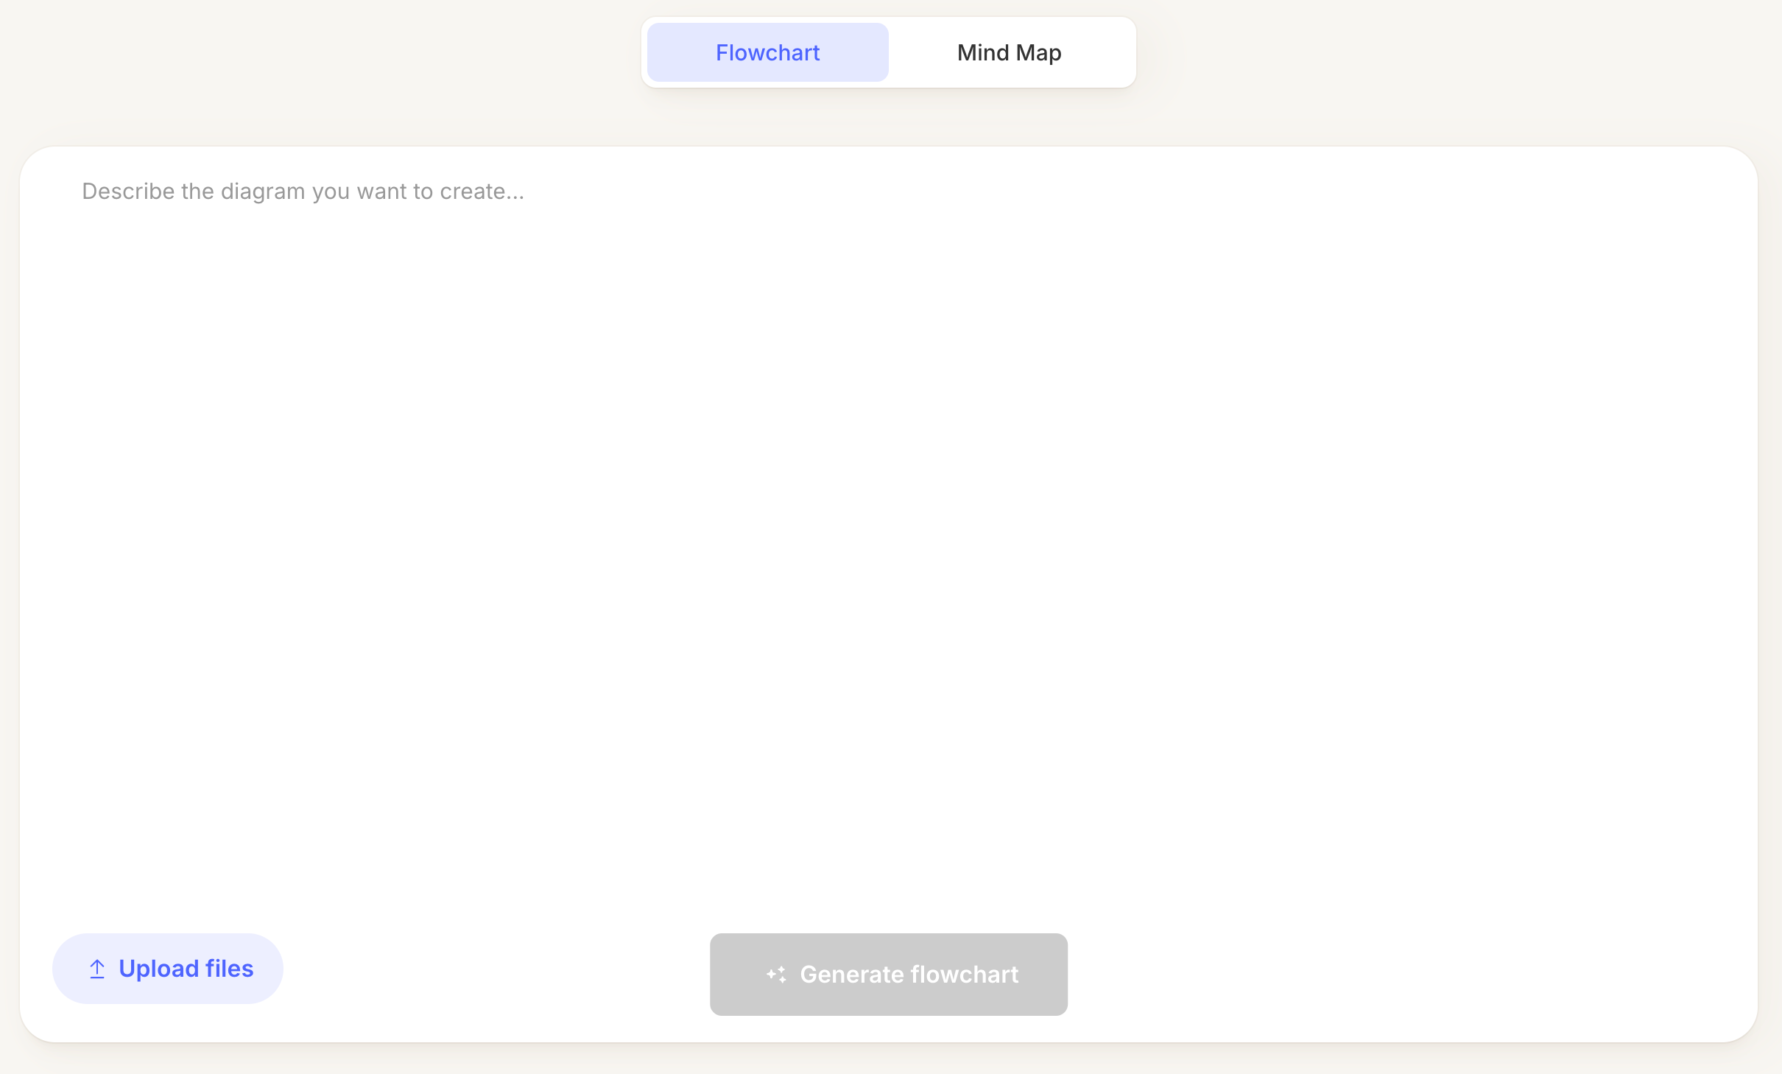Click the 'Describe the diagram' placeholder text
This screenshot has height=1074, width=1782.
tap(303, 192)
